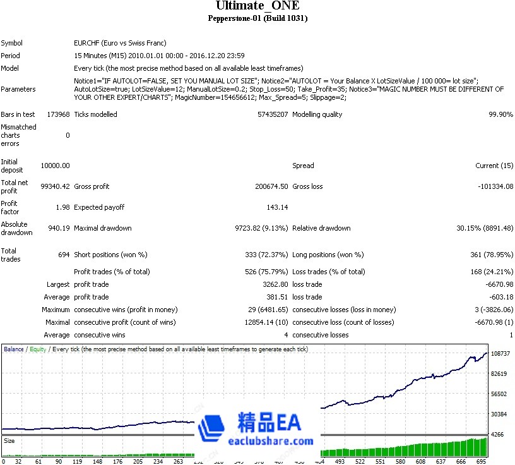Click chart y-axis value '30384'
This screenshot has height=465, width=515.
pos(499,414)
